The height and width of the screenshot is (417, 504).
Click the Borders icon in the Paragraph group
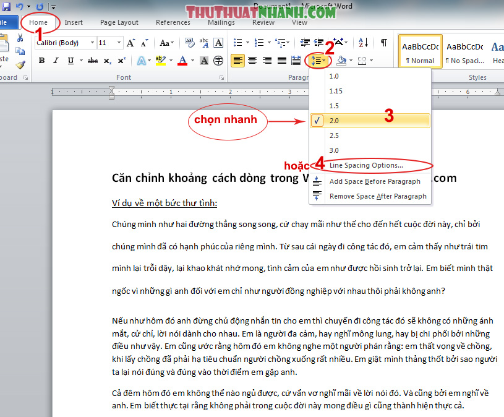[362, 61]
